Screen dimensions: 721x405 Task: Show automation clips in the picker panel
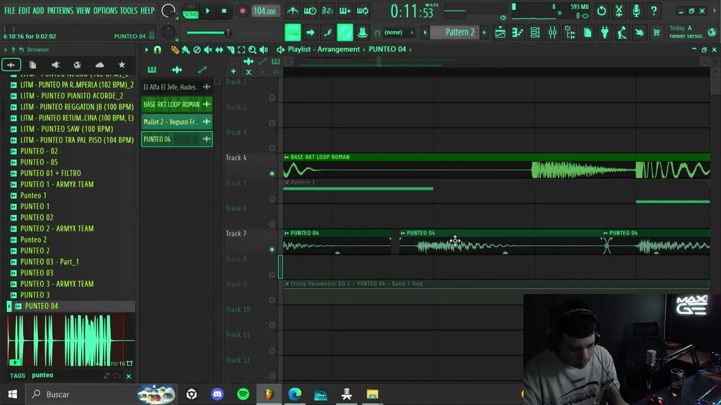[202, 70]
